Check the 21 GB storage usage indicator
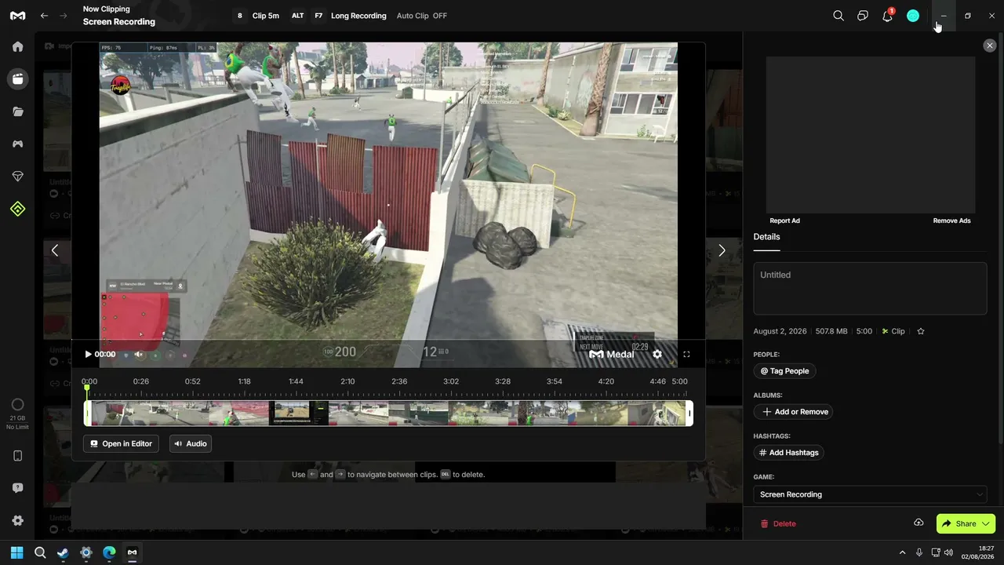This screenshot has width=1004, height=565. point(17,413)
